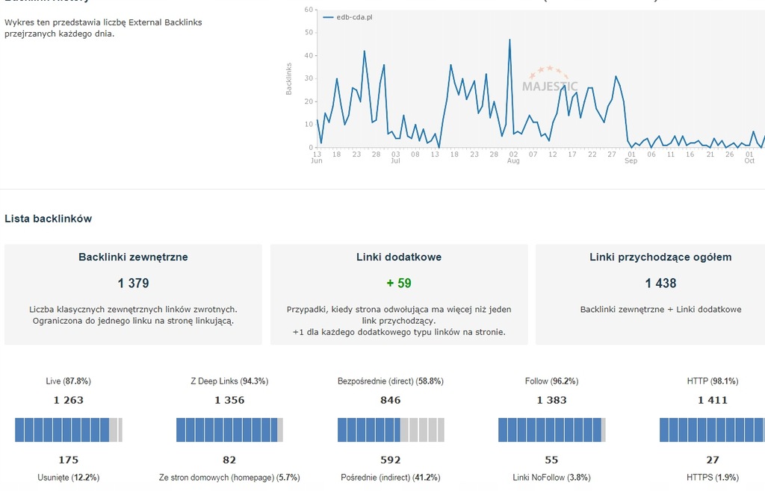Click the 13 Jun axis date label
The width and height of the screenshot is (765, 491).
point(317,157)
